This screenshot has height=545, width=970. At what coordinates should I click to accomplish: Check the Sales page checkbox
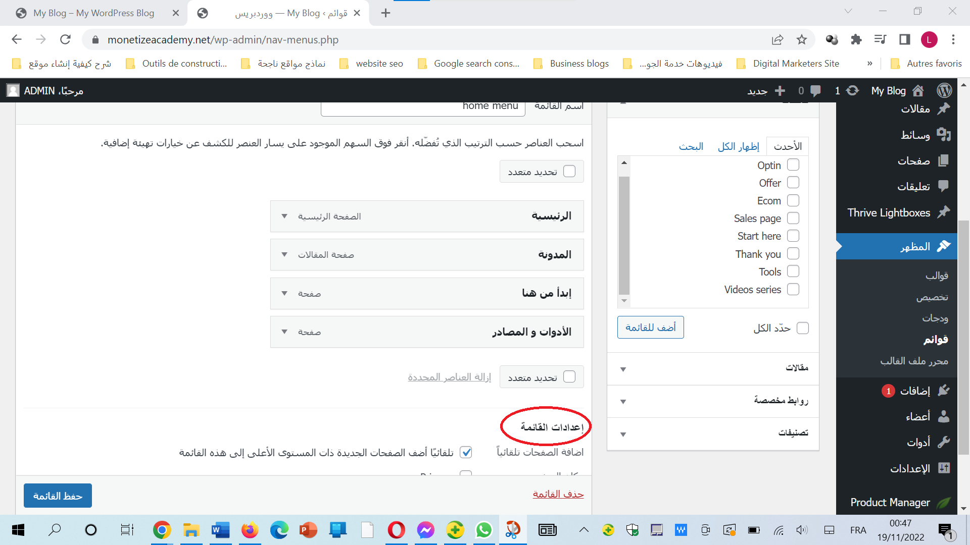(793, 219)
